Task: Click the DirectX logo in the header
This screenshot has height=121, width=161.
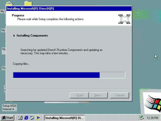Action: pyautogui.click(x=124, y=19)
